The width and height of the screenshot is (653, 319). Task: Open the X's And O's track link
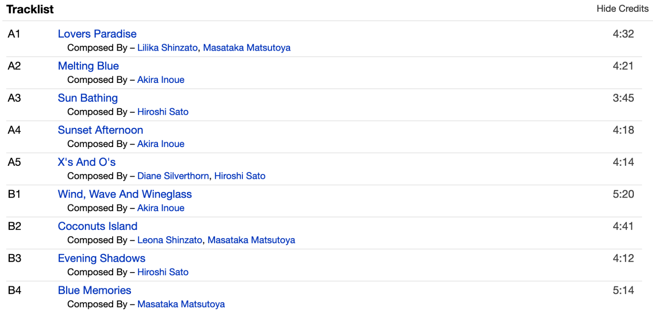(x=87, y=162)
